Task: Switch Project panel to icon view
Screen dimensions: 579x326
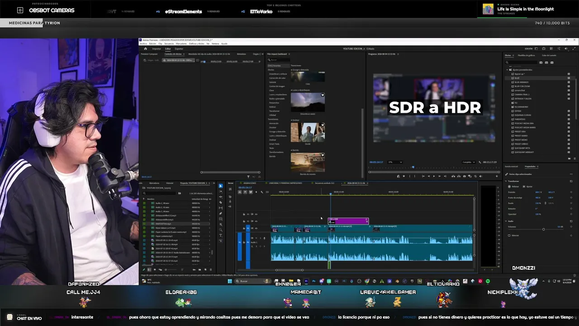Action: (x=154, y=270)
